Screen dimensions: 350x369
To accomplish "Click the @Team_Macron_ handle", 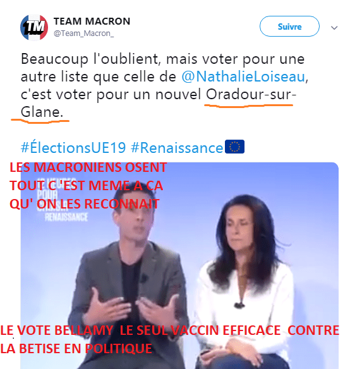I will click(x=84, y=33).
